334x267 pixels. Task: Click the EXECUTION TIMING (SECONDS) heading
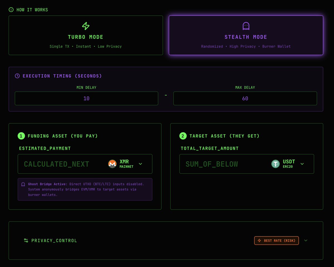[x=62, y=76]
